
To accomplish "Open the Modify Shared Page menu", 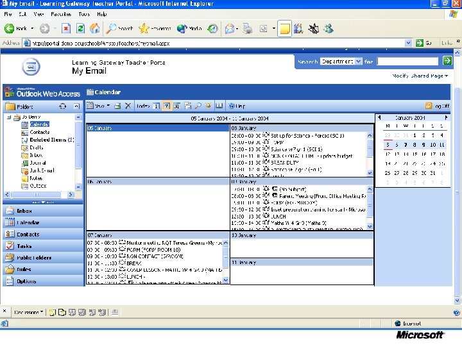I will [420, 76].
